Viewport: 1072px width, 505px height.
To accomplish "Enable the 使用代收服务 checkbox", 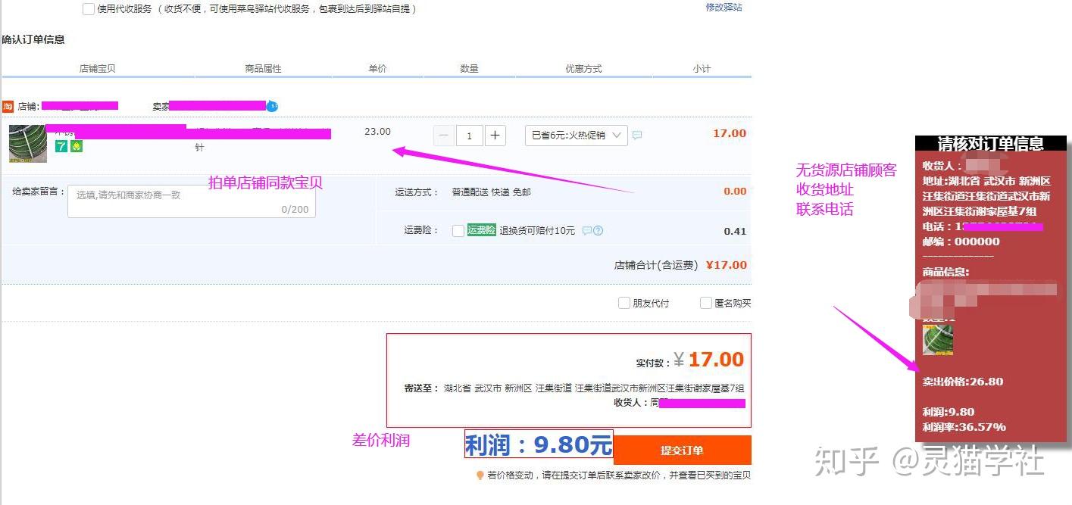I will click(x=89, y=9).
